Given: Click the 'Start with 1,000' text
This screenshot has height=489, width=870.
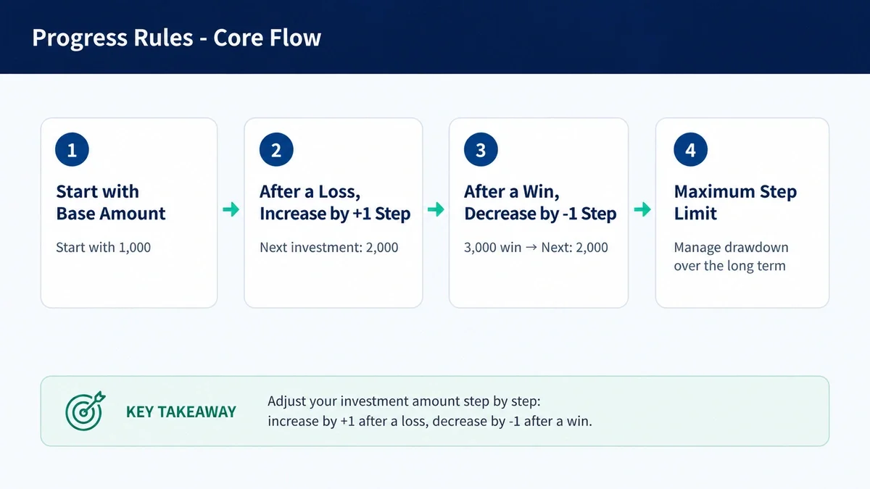Looking at the screenshot, I should point(104,247).
